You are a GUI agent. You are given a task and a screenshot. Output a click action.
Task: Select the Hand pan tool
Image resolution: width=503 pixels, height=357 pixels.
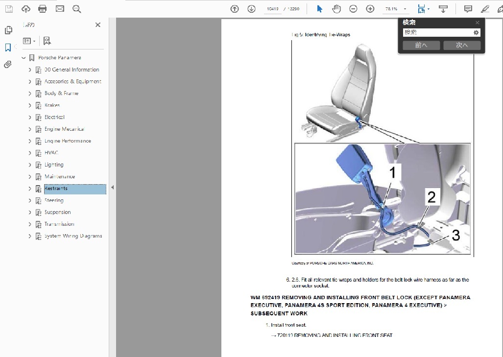click(x=336, y=9)
